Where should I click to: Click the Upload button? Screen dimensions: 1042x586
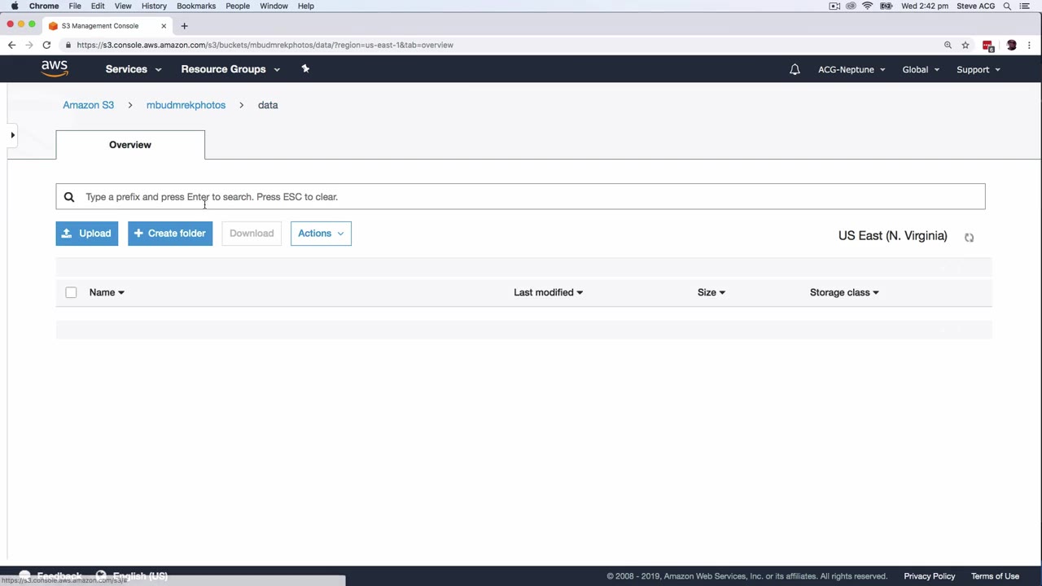87,234
